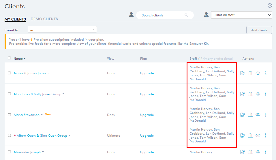276x160 pixels.
Task: Select the Alexander Joseph row checkbox
Action: (10, 152)
